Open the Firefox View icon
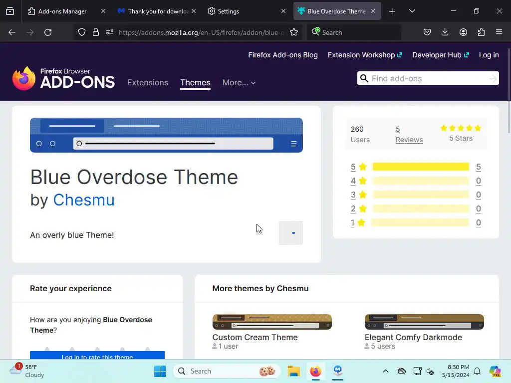 coord(10,11)
